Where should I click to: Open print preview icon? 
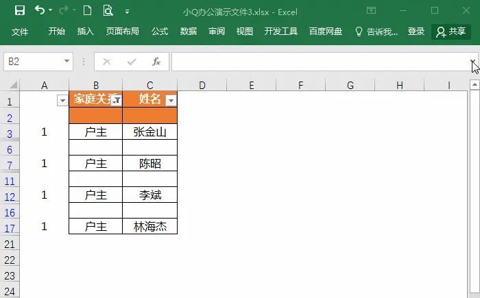[x=108, y=11]
